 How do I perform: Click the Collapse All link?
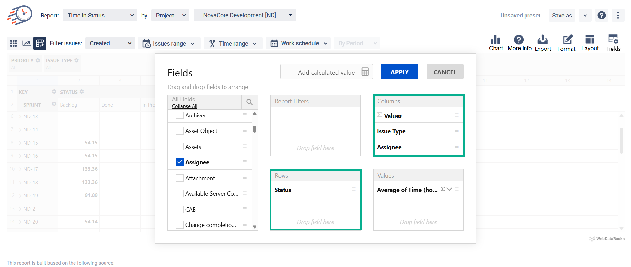coord(185,106)
